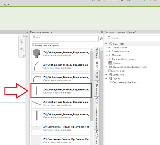The height and width of the screenshot is (145, 160).
Task: Click zoom region icon in navigation bar
Action: [22, 49]
